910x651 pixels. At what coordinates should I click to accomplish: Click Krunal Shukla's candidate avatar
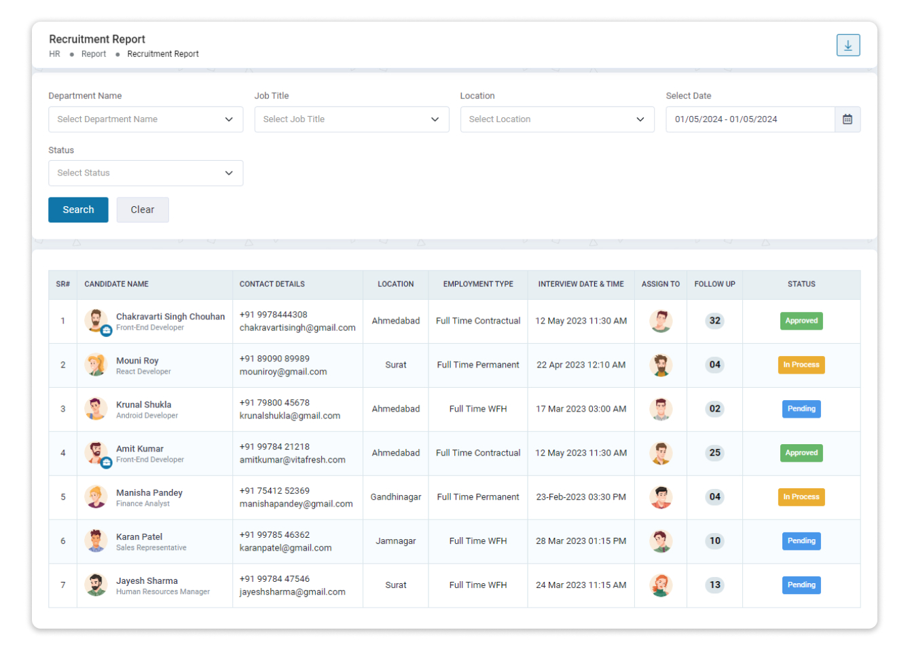coord(96,409)
